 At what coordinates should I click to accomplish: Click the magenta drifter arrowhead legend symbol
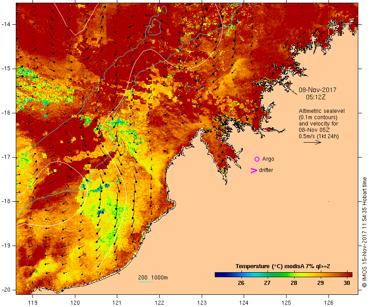click(254, 171)
